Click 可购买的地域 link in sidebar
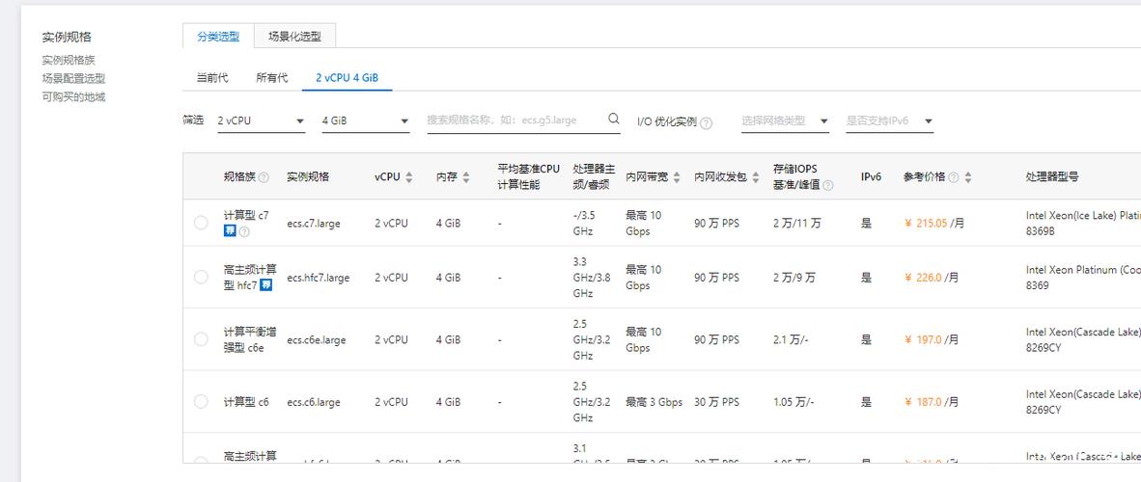Viewport: 1141px width, 482px height. click(73, 97)
